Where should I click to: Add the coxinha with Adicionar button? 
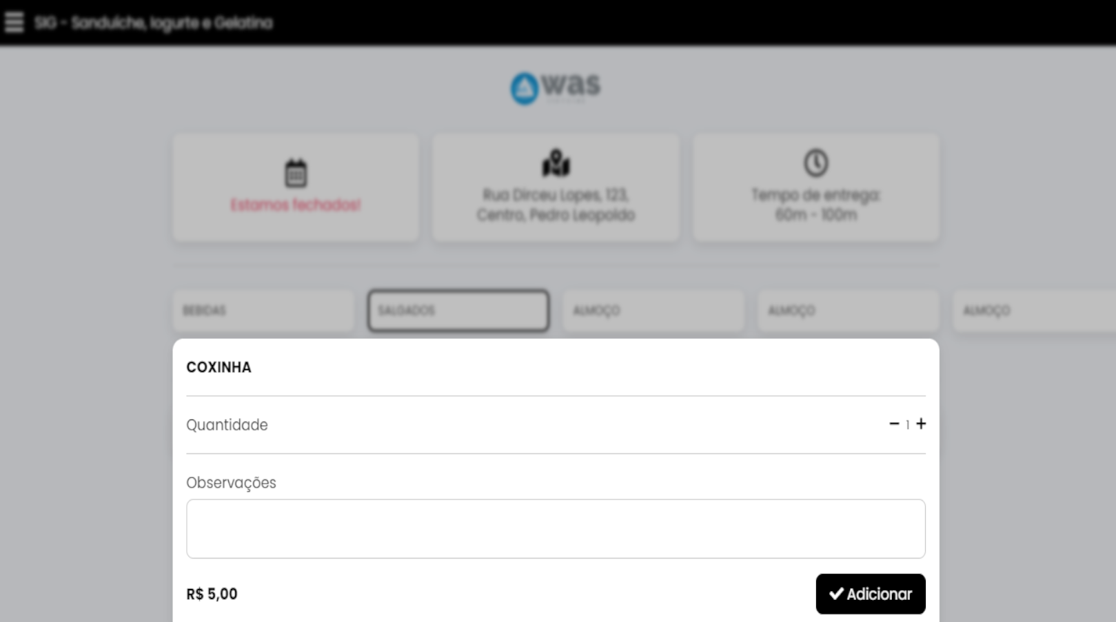click(x=871, y=594)
